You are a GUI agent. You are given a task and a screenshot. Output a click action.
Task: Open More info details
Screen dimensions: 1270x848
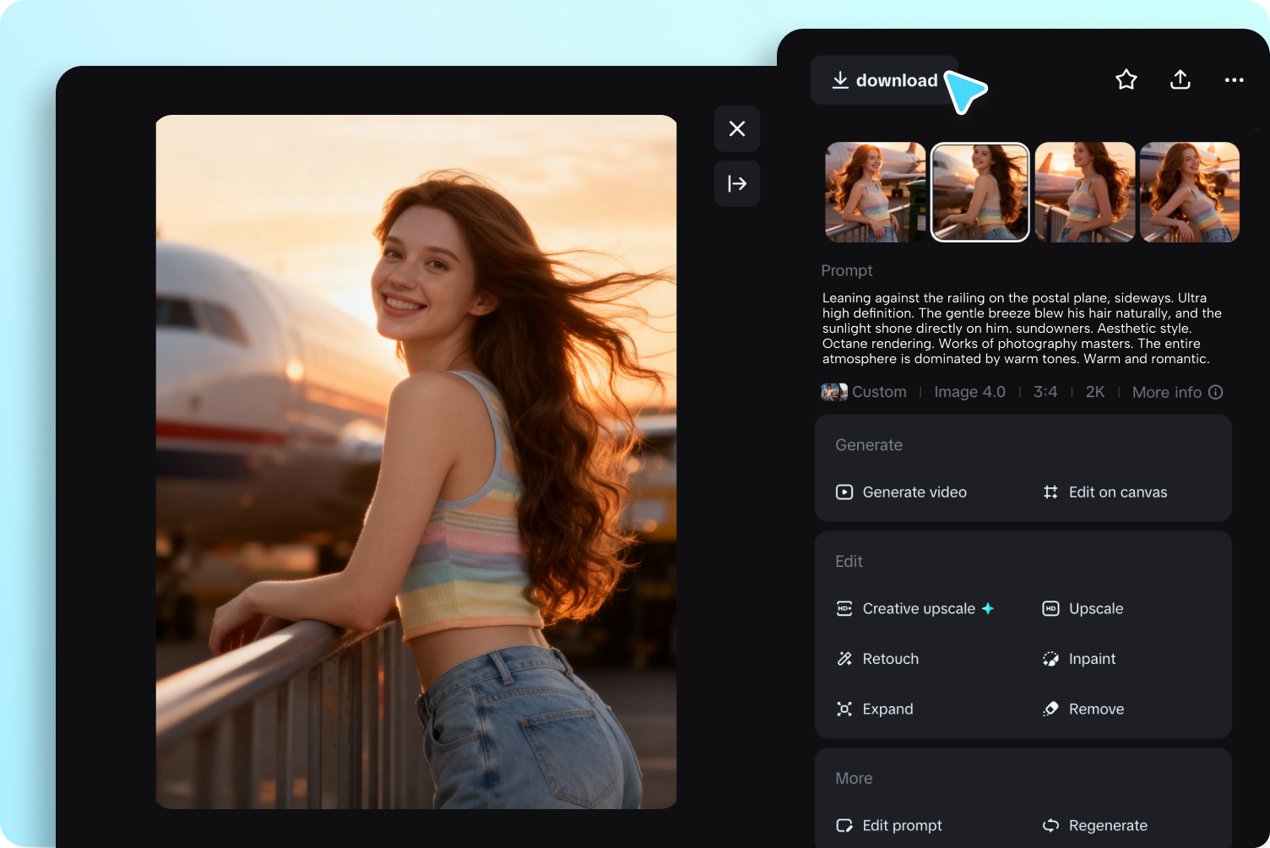[1177, 392]
